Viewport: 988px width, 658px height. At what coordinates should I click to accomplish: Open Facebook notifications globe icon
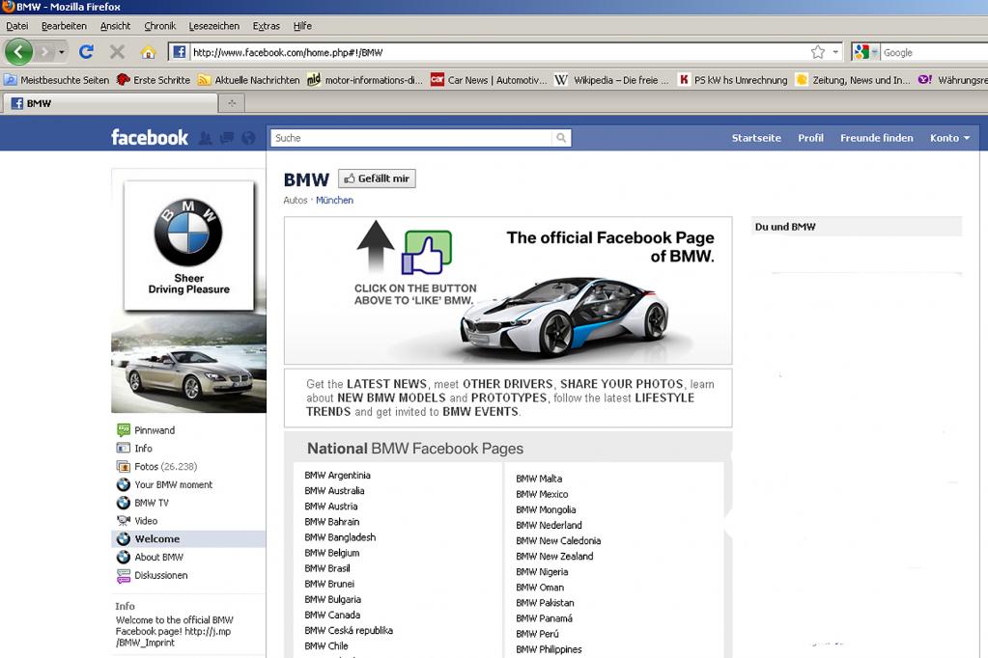(248, 138)
